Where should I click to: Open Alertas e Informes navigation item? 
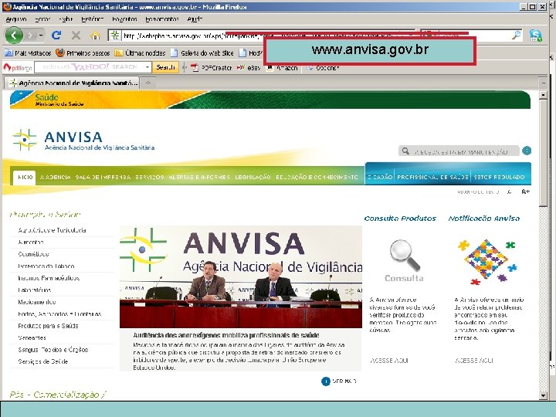(x=199, y=178)
